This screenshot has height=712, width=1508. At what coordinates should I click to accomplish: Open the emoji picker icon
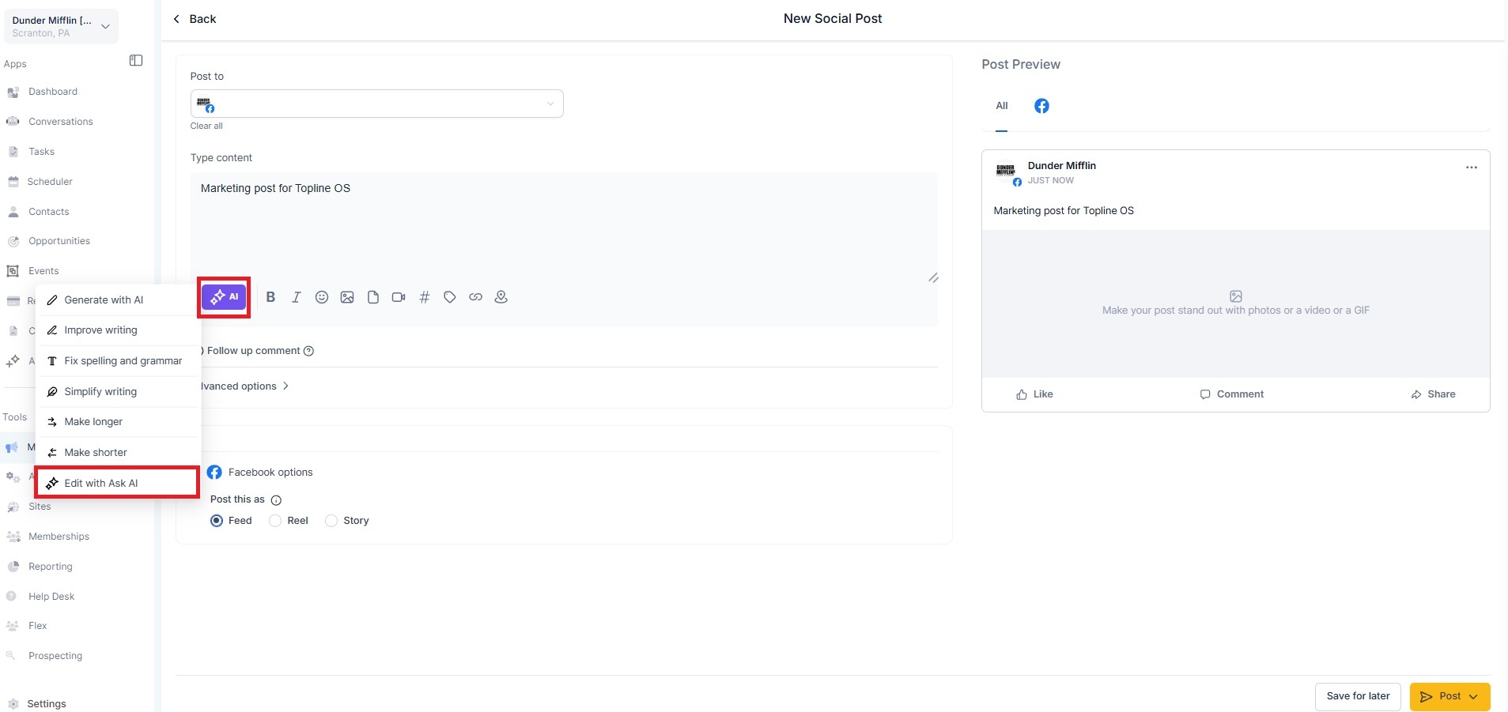(x=322, y=297)
